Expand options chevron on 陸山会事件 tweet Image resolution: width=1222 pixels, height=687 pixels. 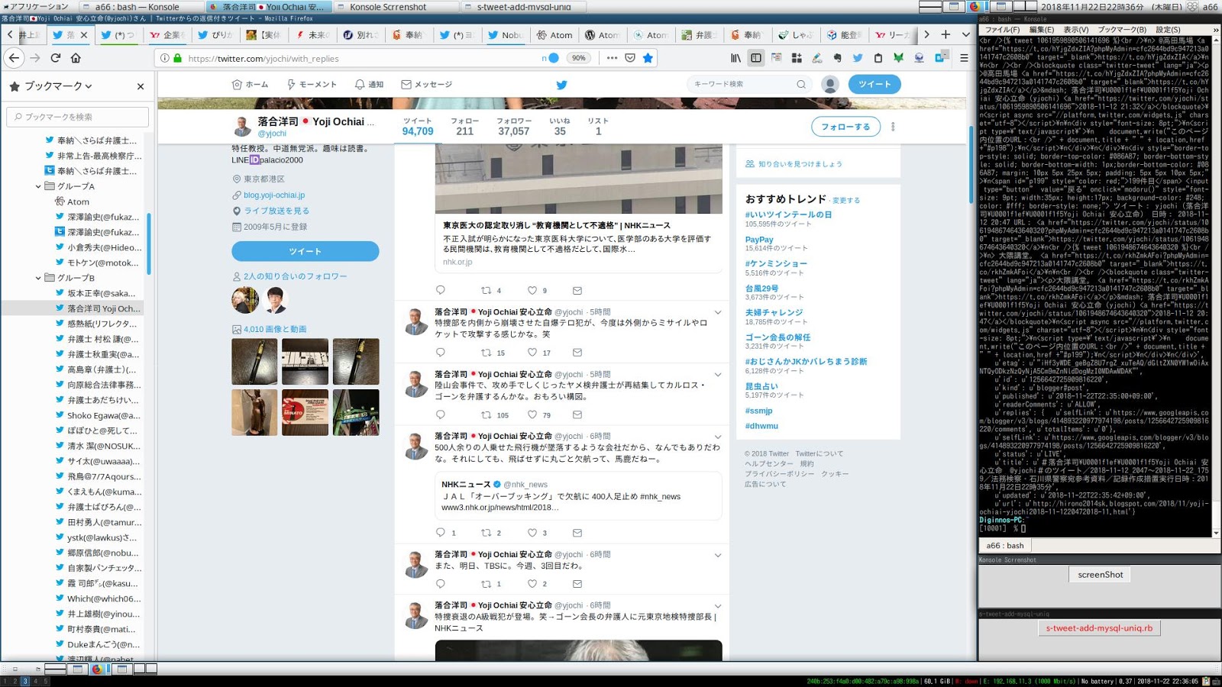[x=718, y=375]
